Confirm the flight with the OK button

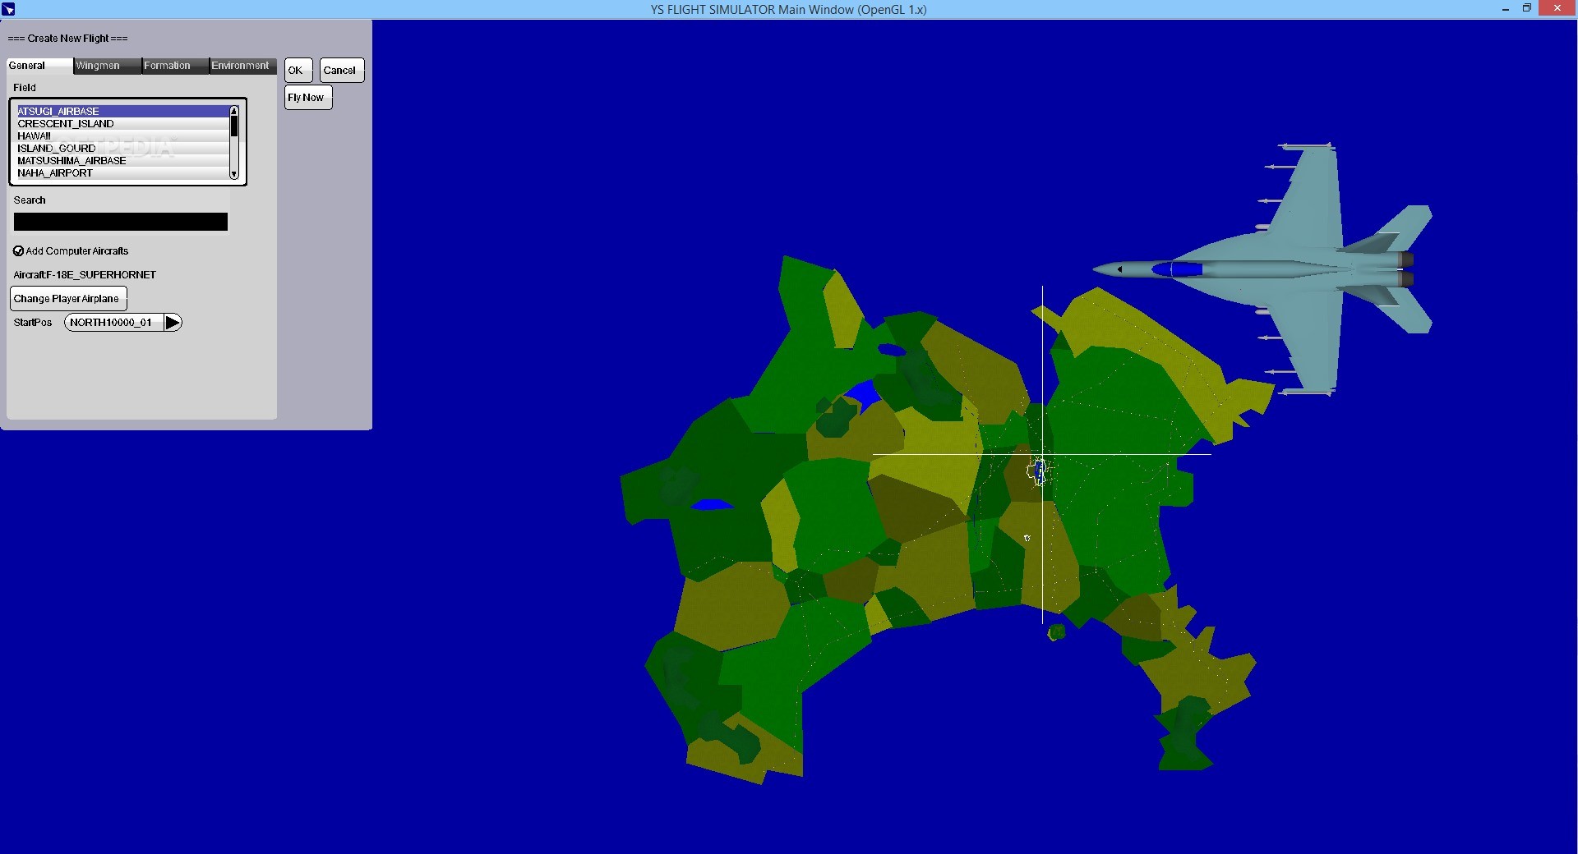coord(298,71)
